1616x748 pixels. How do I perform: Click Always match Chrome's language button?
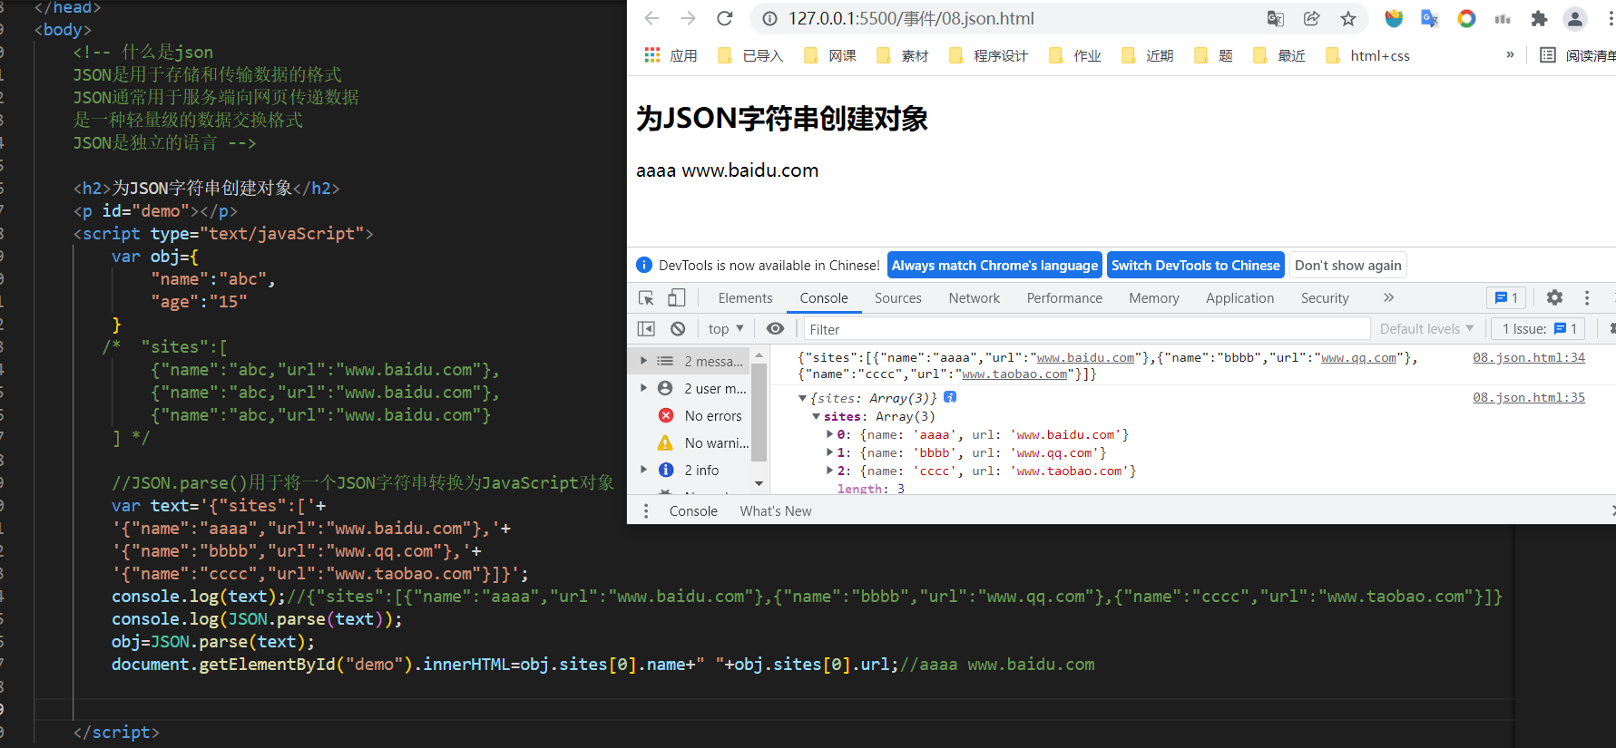click(994, 265)
